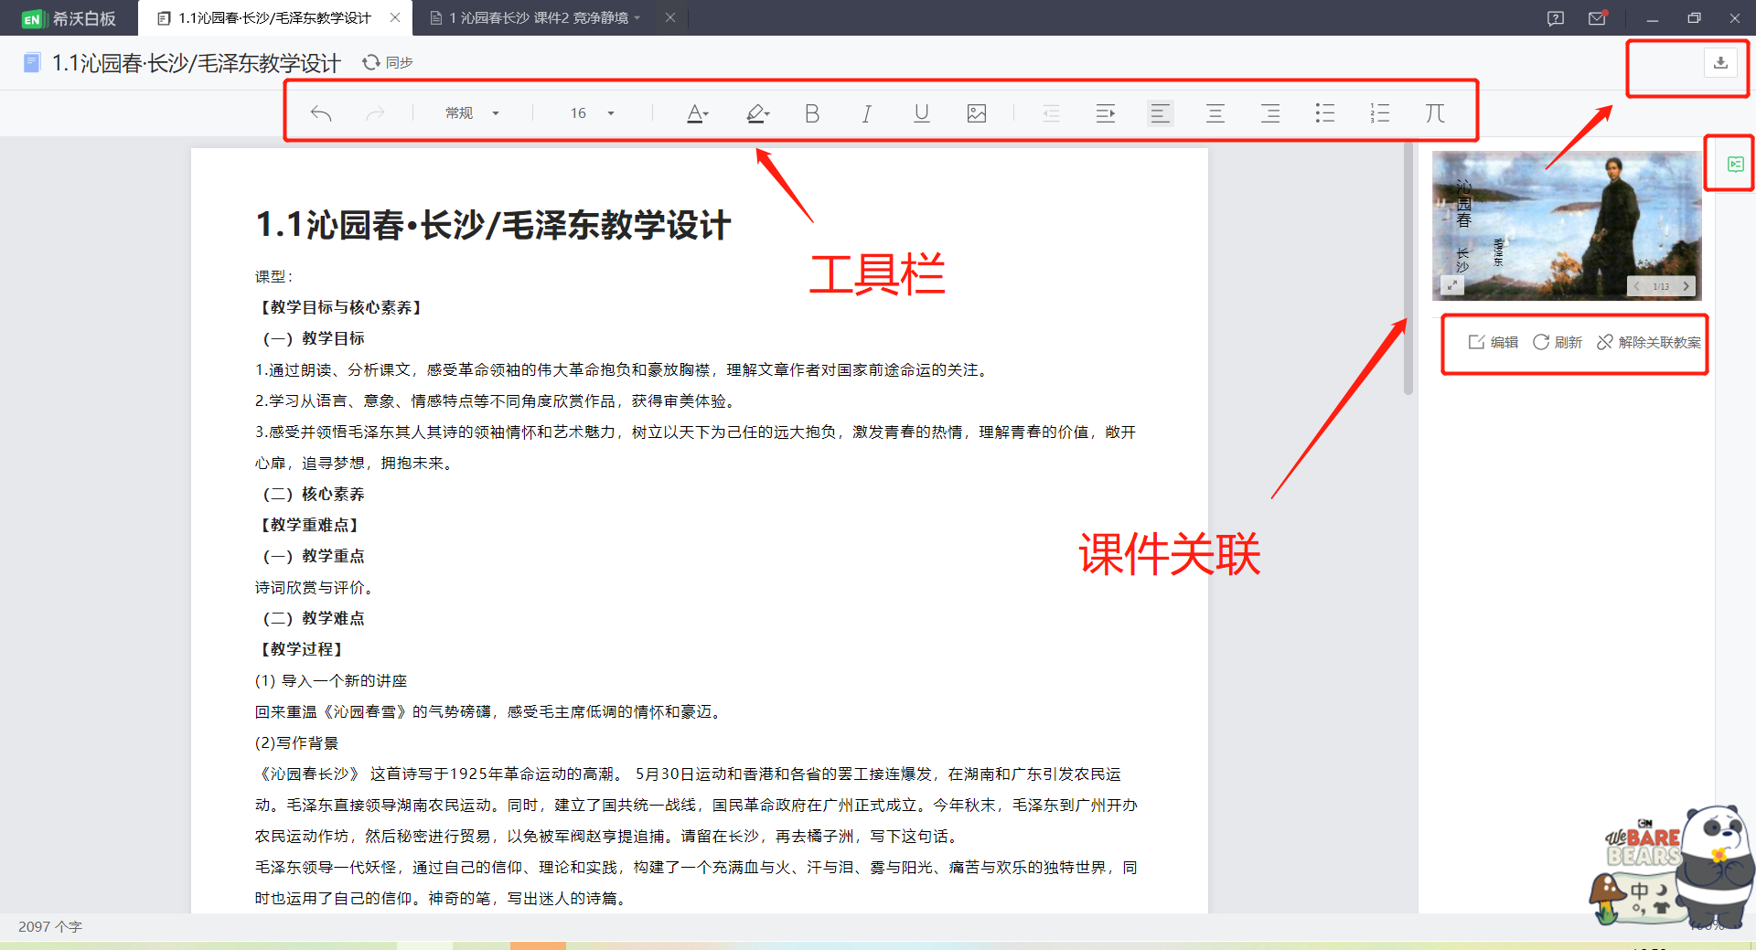The image size is (1756, 950).
Task: Click the 同步 sync button
Action: [388, 62]
